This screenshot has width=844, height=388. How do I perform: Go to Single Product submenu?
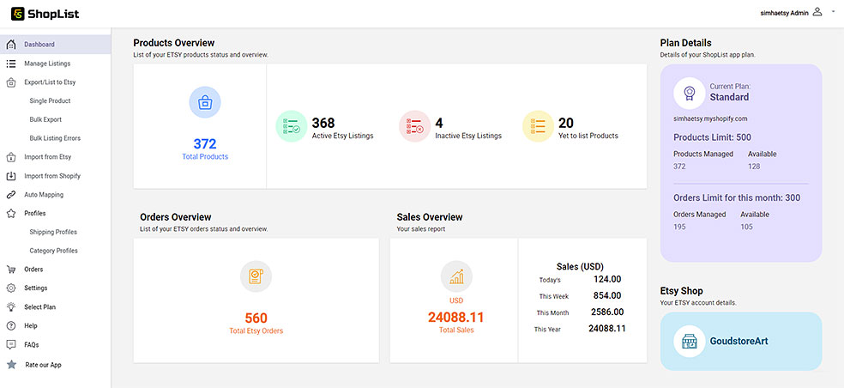point(50,100)
